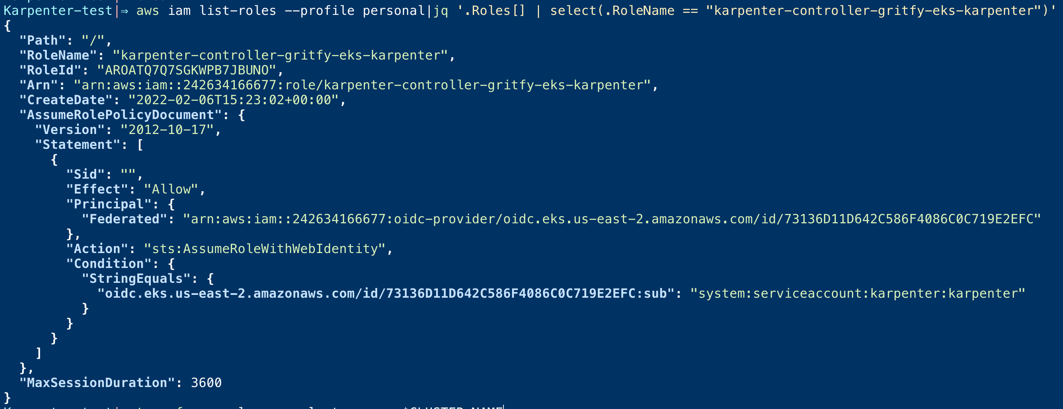Click the Federated oidc-provider ARN value
The height and width of the screenshot is (409, 1063).
point(612,219)
